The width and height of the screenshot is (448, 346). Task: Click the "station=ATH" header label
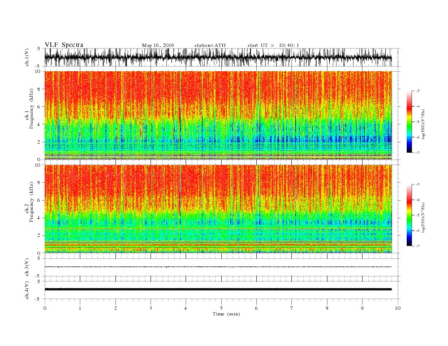(210, 45)
